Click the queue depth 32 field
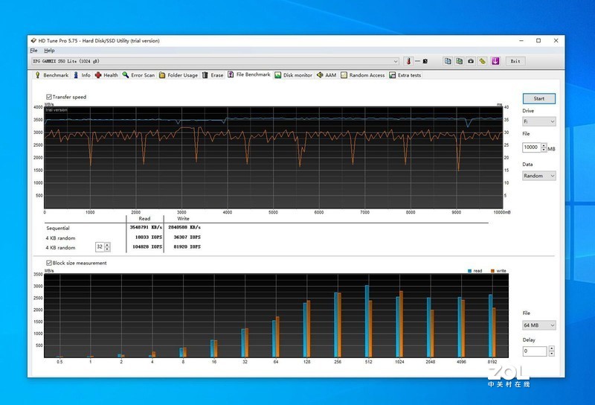Screen dimensions: 595x405 pos(100,247)
